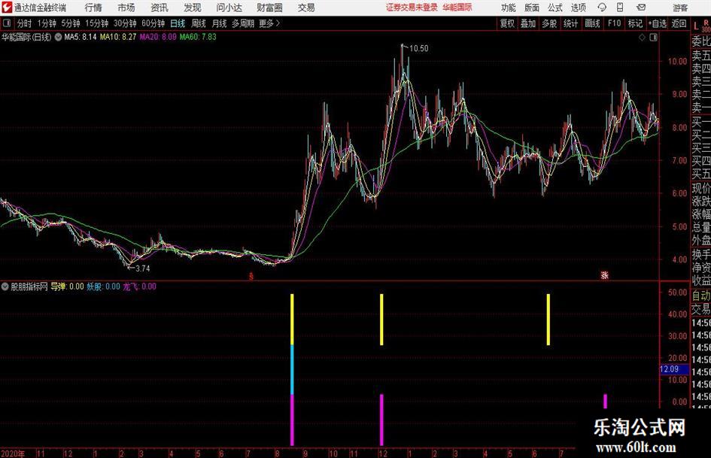Add stock with +自选 button
Image resolution: width=711 pixels, height=458 pixels.
pyautogui.click(x=657, y=23)
